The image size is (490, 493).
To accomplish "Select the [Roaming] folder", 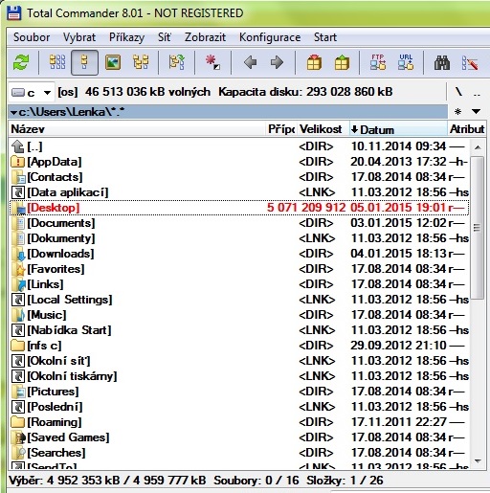I will pos(239,422).
